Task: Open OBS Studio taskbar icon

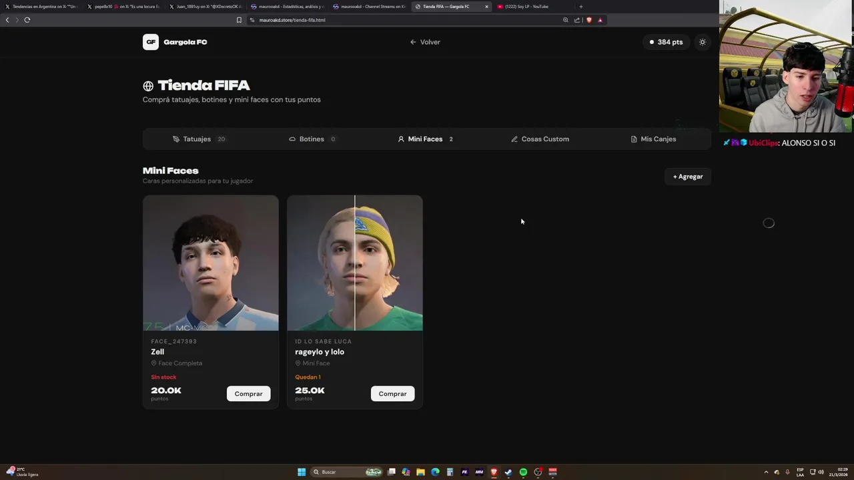Action: coord(538,472)
